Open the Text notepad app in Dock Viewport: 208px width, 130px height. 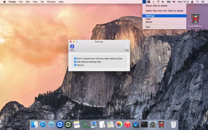pos(77,125)
